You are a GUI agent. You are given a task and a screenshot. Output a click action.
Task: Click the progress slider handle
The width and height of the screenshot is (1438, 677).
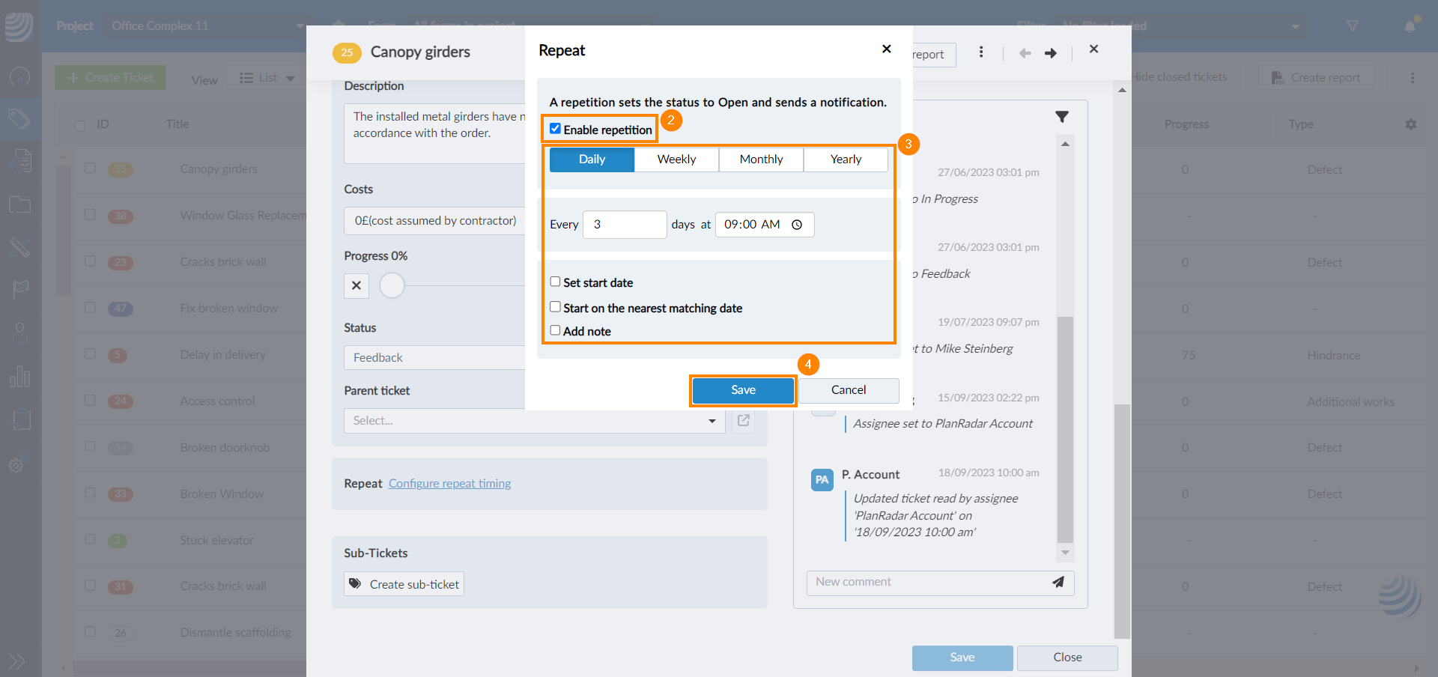392,285
